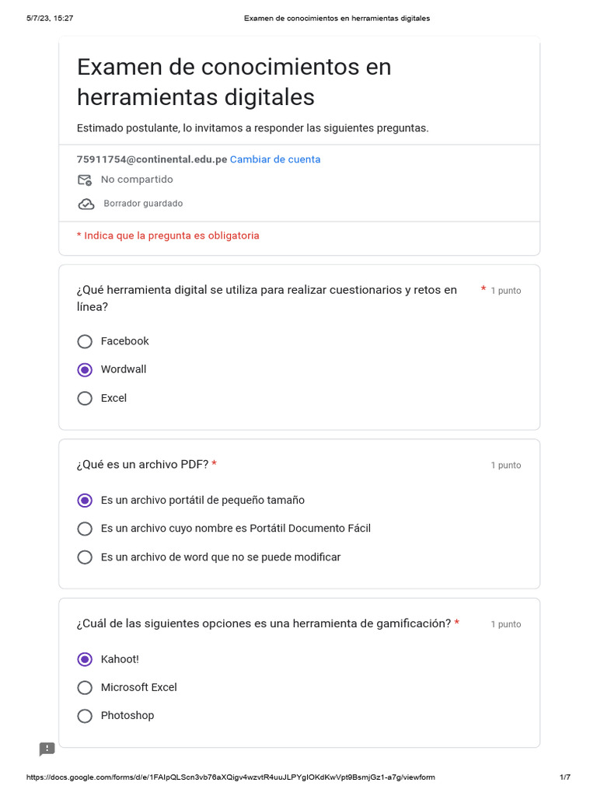Click the account email 75911754@continental.edu.pe
This screenshot has height=796, width=597.
click(152, 159)
